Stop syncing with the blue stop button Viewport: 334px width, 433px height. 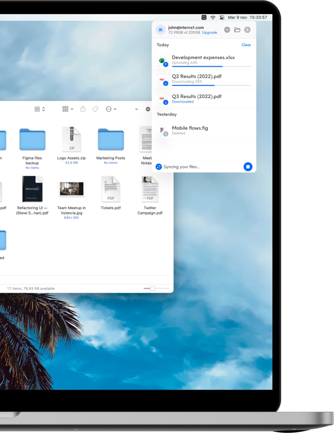[248, 167]
